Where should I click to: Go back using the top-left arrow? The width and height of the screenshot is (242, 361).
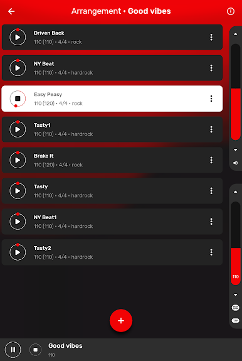[x=11, y=11]
